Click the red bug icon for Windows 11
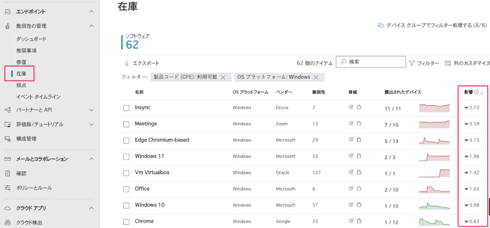Screen dimensions: 490x228 tap(359, 156)
